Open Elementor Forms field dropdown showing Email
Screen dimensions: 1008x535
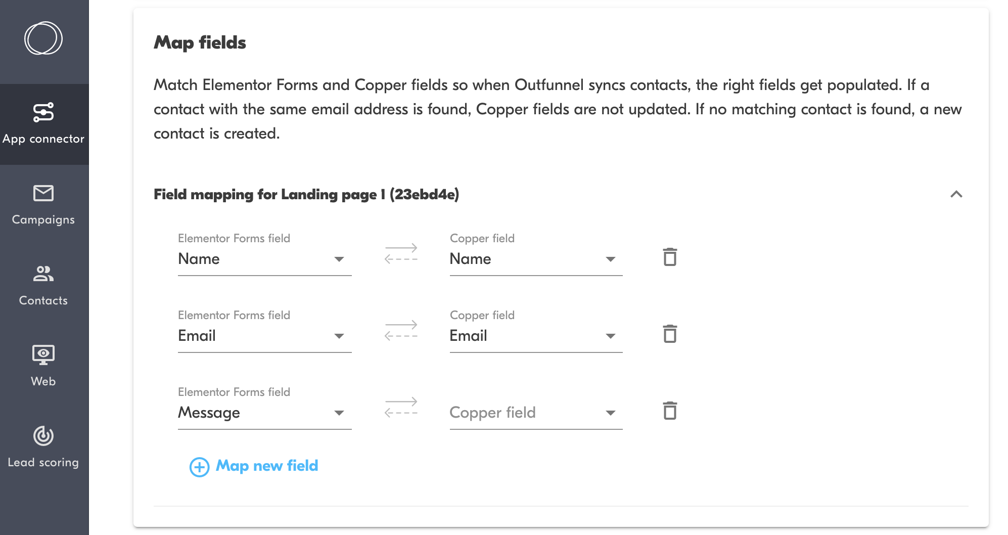(264, 336)
